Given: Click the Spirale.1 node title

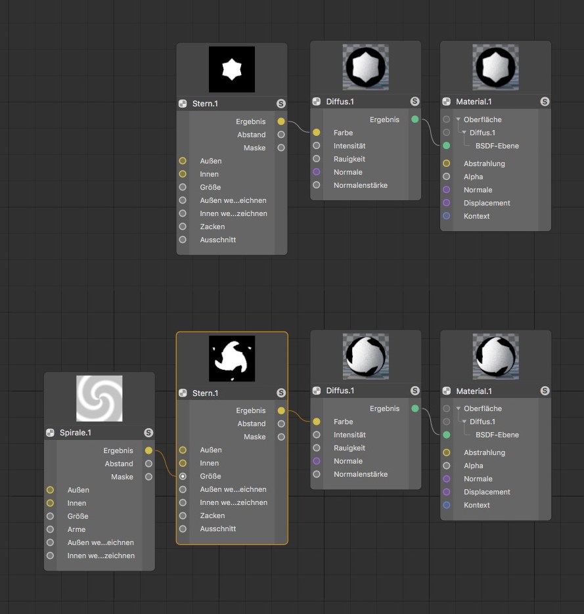Looking at the screenshot, I should [x=75, y=432].
